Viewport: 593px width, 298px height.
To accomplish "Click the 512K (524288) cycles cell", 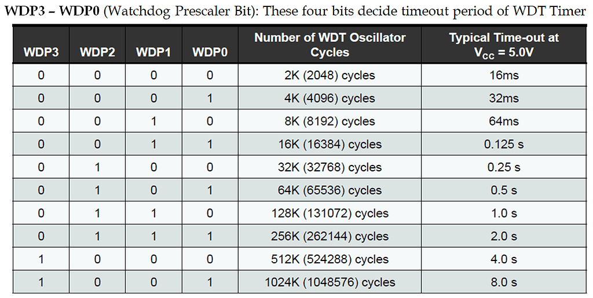I will point(330,259).
